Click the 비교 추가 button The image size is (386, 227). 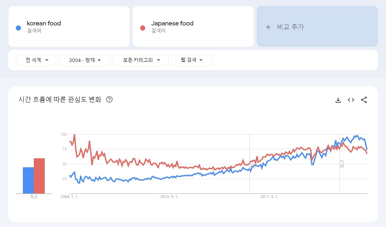point(290,27)
